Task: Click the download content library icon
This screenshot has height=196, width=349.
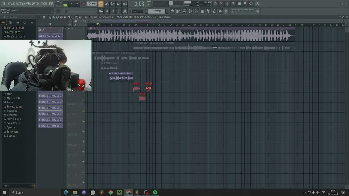Action: [257, 4]
